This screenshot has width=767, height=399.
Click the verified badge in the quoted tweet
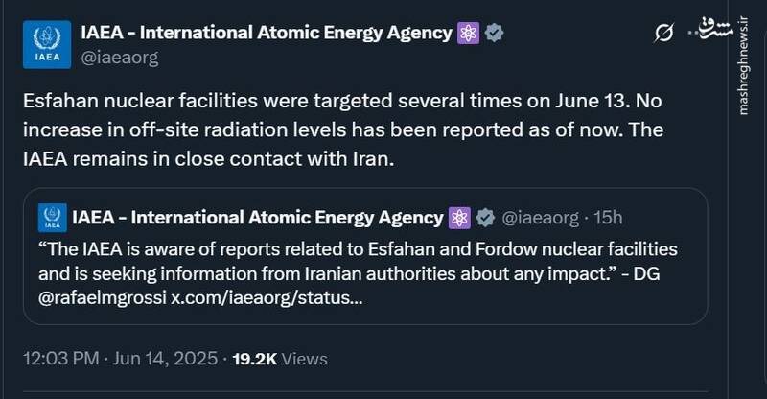486,217
